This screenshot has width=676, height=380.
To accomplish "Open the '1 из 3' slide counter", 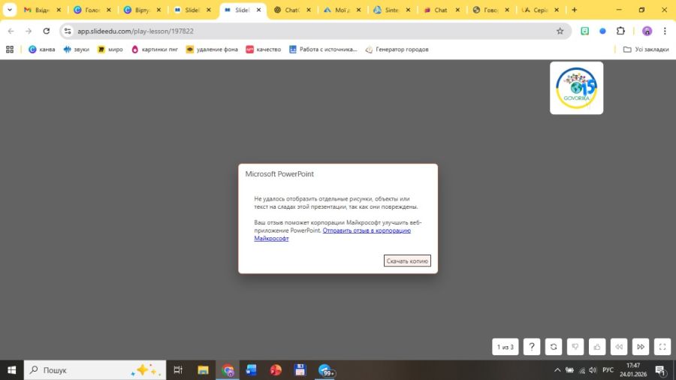I will click(505, 346).
